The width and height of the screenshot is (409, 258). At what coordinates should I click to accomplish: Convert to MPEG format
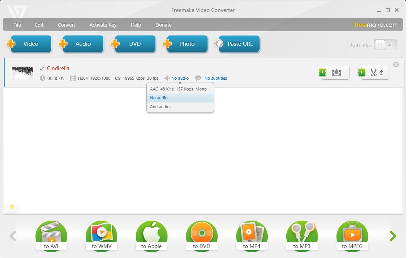352,236
